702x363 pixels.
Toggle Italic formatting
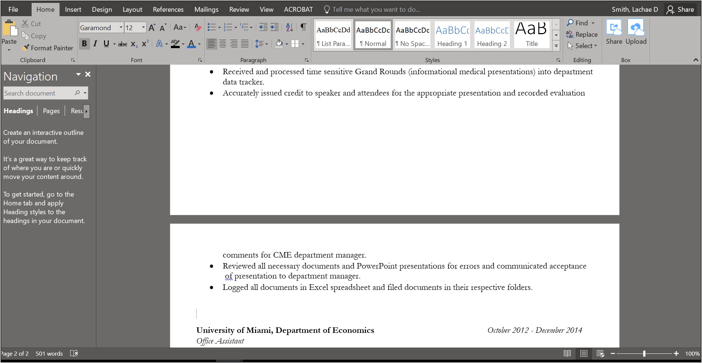click(95, 44)
